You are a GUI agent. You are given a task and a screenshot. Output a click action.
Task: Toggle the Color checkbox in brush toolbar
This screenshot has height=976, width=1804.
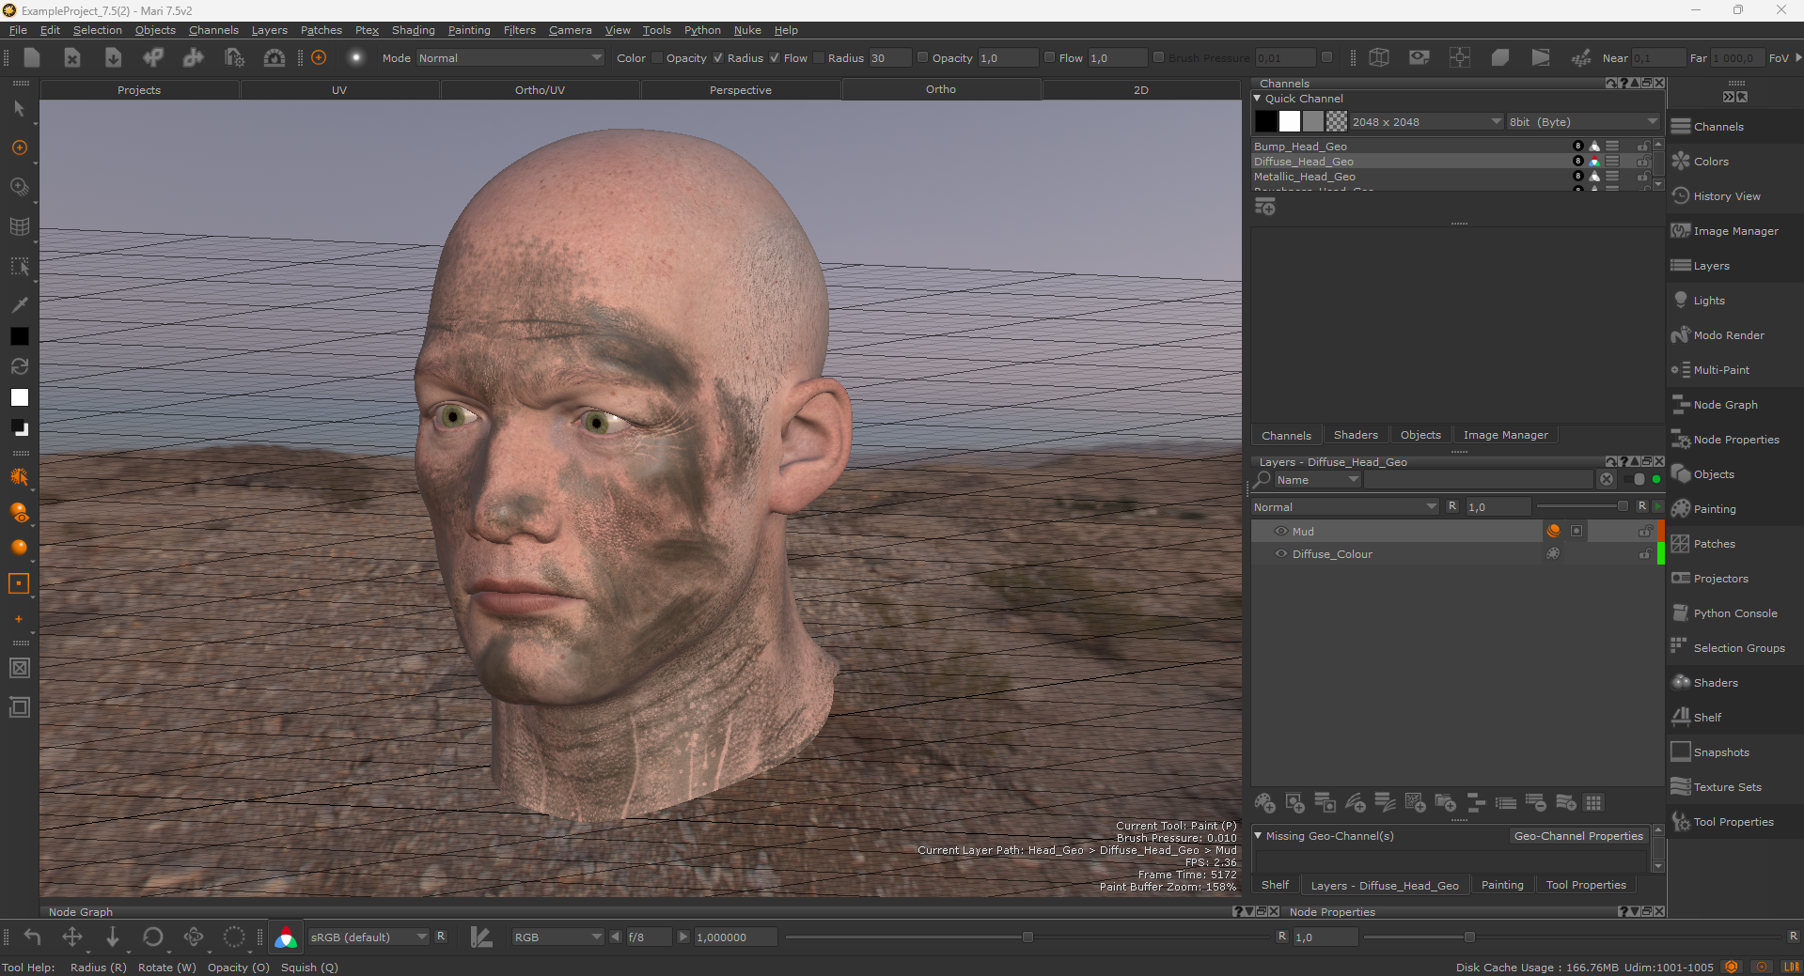click(x=657, y=57)
